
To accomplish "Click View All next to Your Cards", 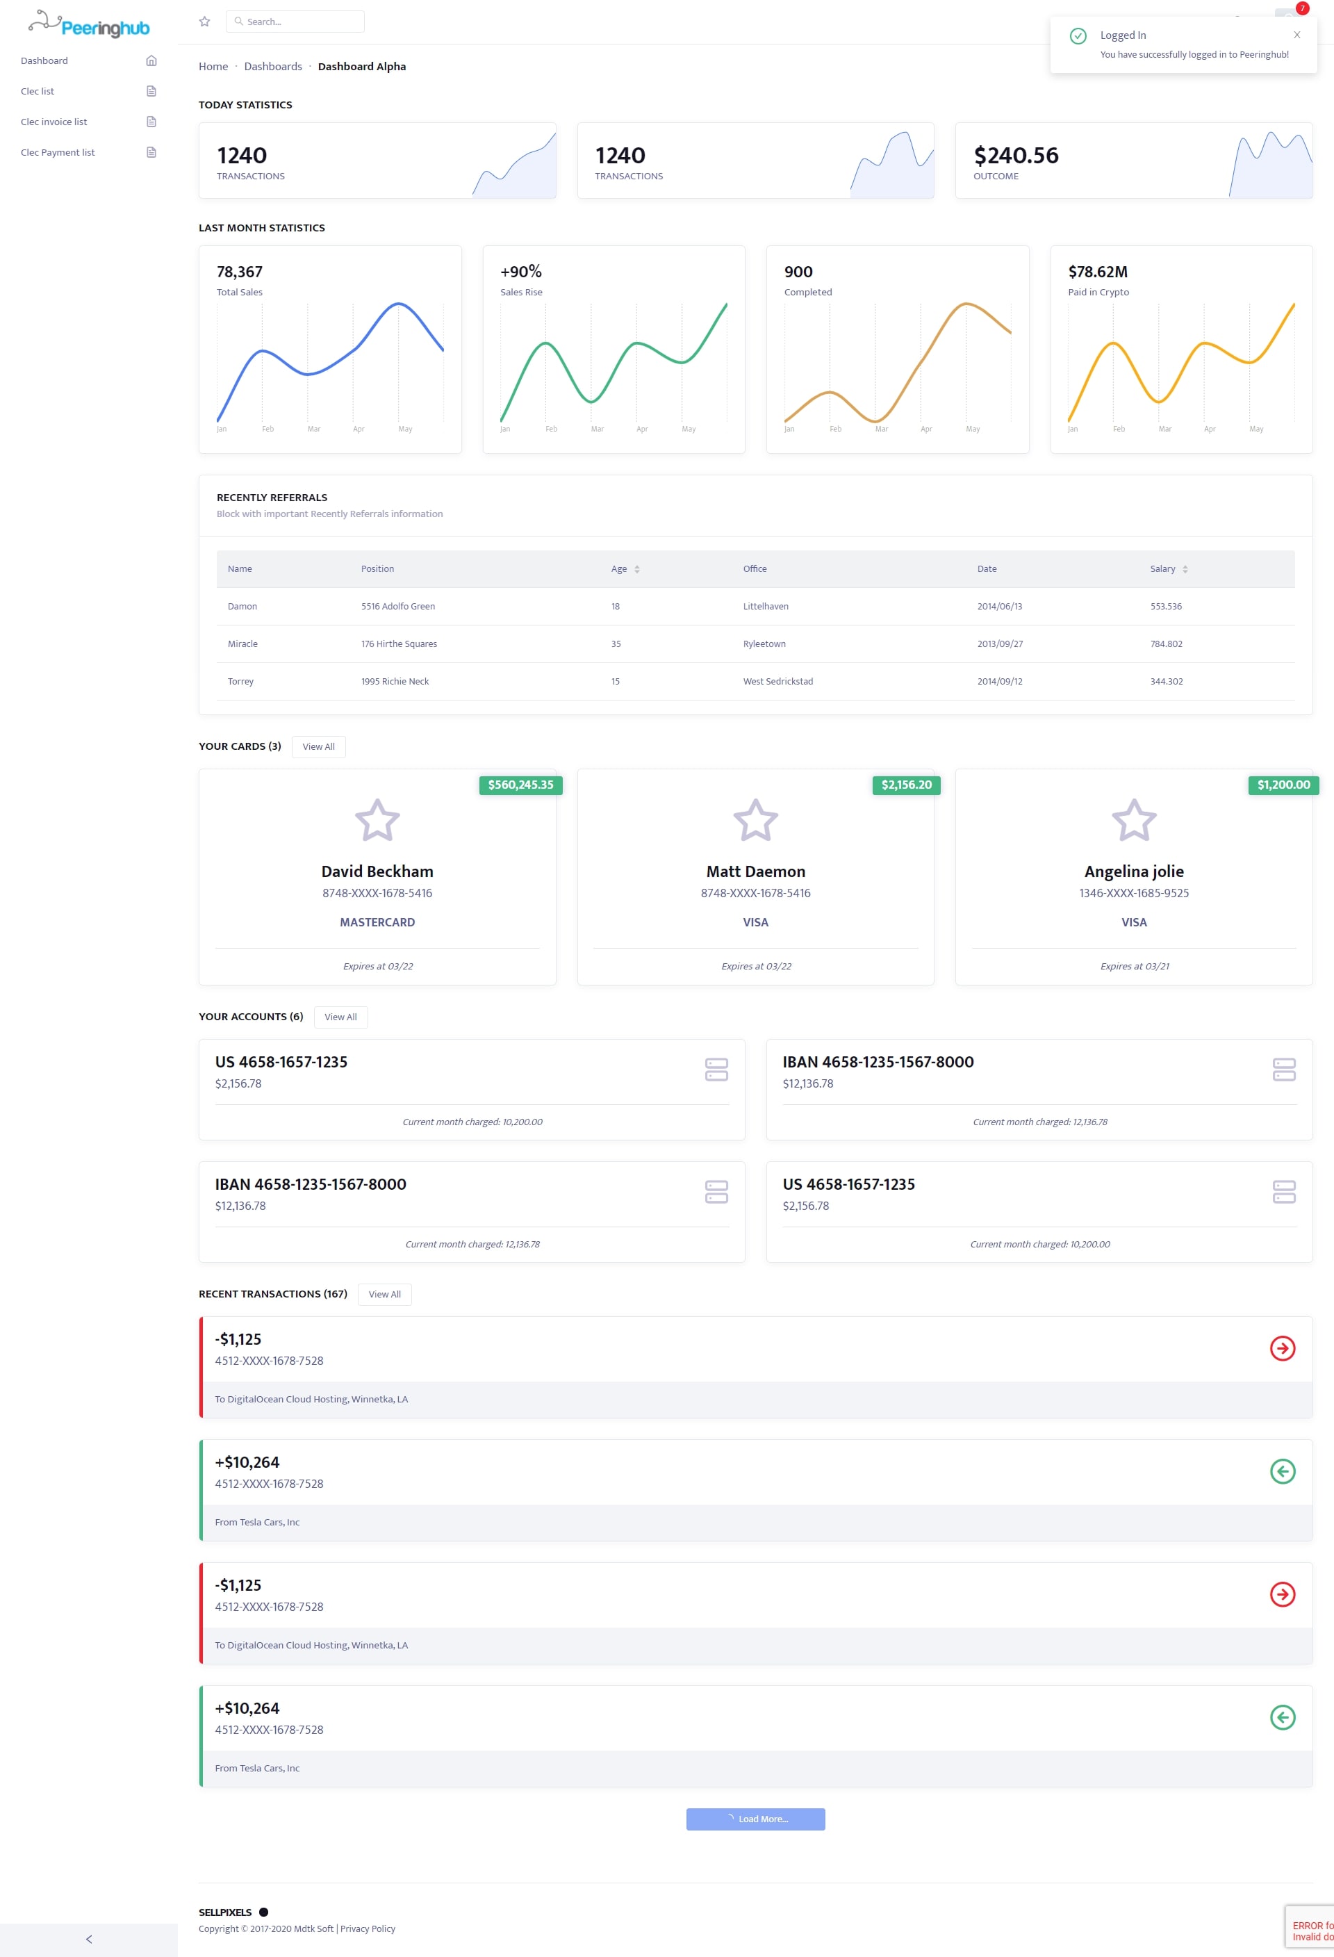I will click(x=318, y=747).
